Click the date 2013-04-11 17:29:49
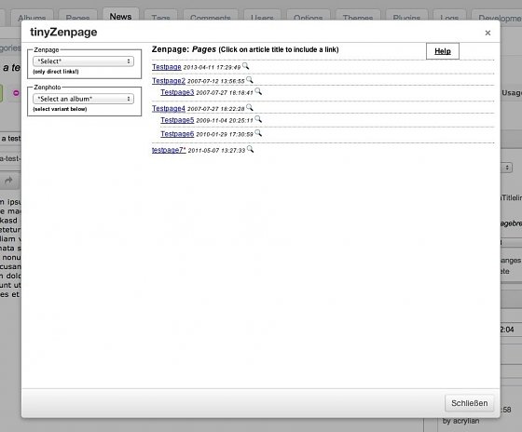This screenshot has height=432, width=522. tap(212, 67)
